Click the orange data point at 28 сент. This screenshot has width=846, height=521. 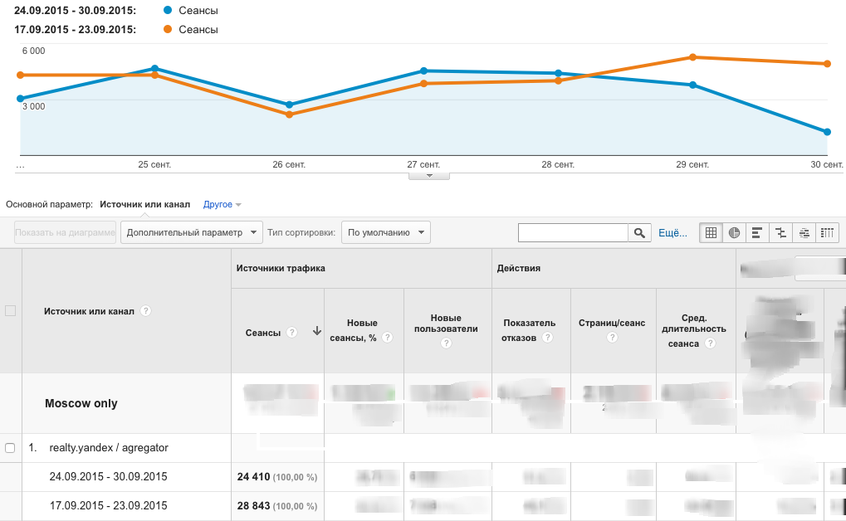point(559,81)
